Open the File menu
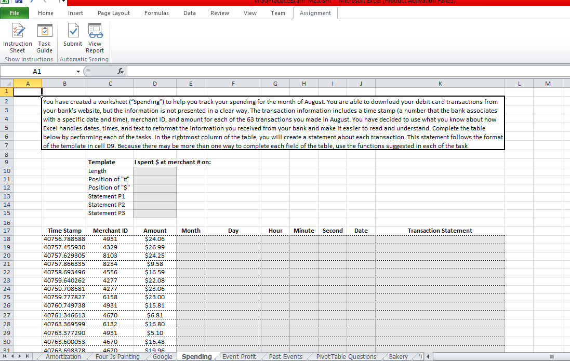 click(x=15, y=13)
